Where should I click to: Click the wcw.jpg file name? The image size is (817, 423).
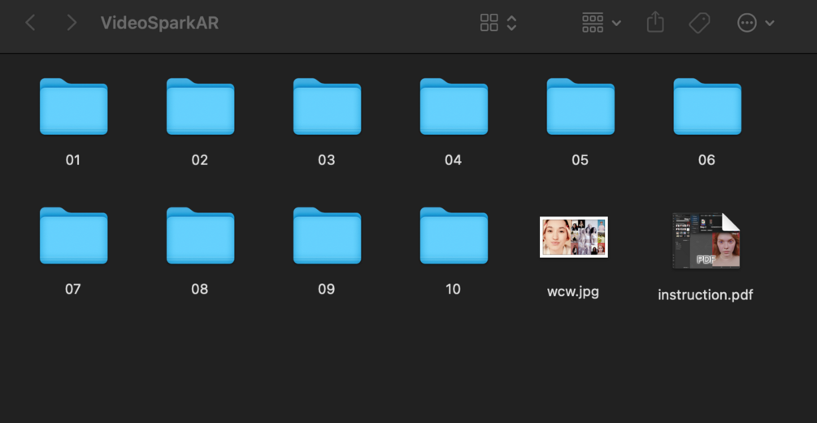point(573,292)
